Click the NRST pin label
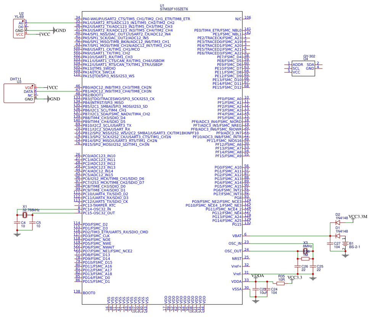Image resolution: width=372 pixels, height=317 pixels. (x=237, y=259)
